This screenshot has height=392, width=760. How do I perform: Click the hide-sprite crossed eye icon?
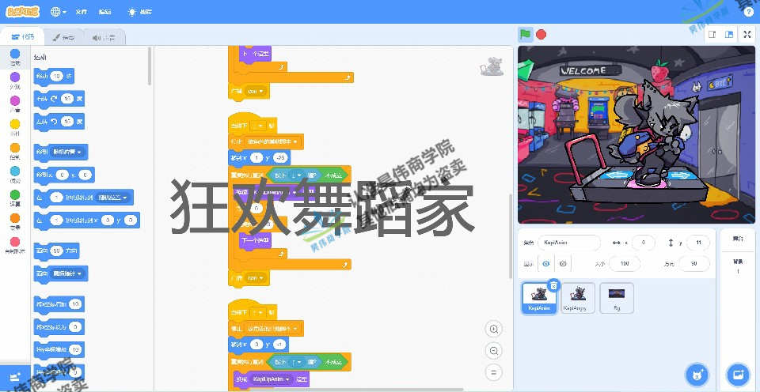(563, 264)
